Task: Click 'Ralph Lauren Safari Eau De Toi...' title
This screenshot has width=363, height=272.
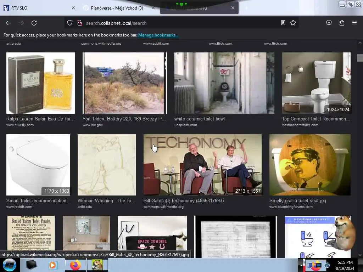Action: click(40, 119)
